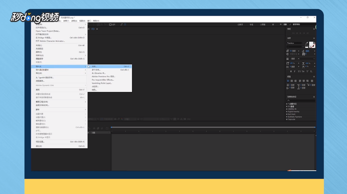
Task: Click the Play button in Preview panel
Action: coord(300,33)
